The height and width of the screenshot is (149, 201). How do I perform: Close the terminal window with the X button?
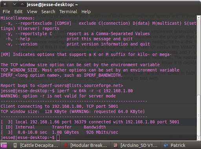click(5, 4)
